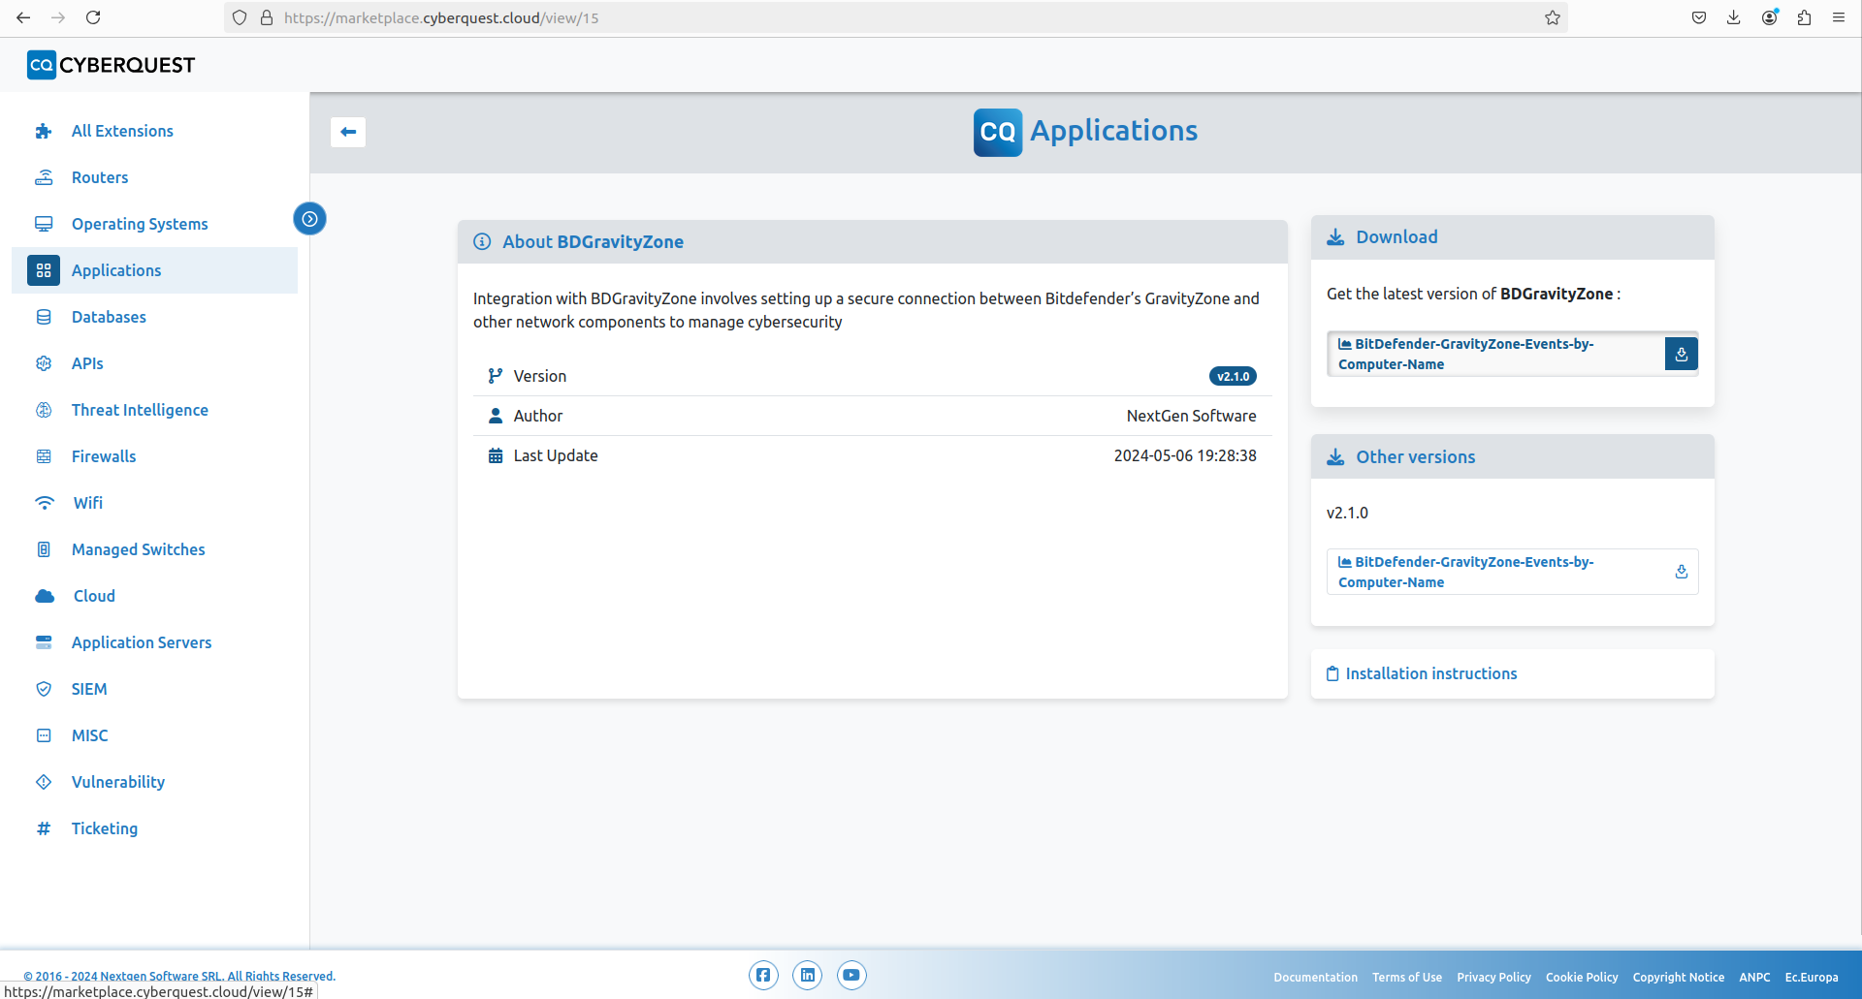Open the Firewalls category
This screenshot has width=1862, height=999.
[x=104, y=456]
